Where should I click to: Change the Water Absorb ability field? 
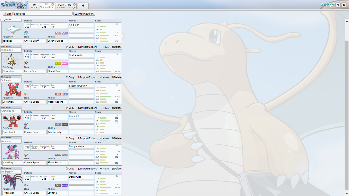point(57,102)
